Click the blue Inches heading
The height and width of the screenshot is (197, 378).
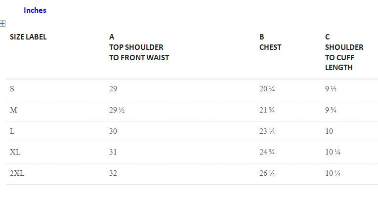(35, 10)
